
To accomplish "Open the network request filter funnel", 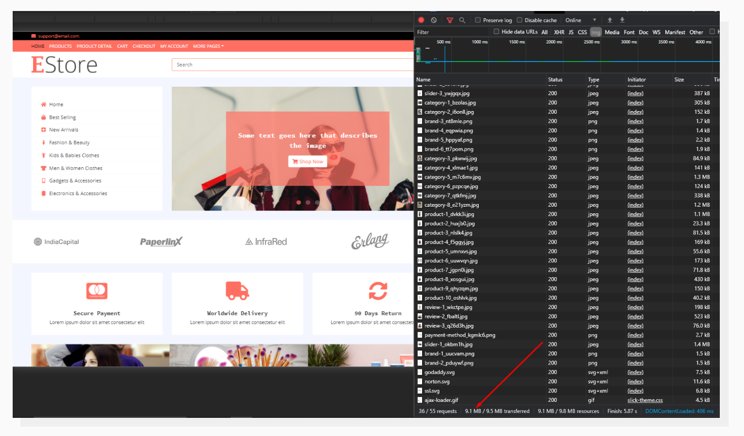I will tap(450, 20).
